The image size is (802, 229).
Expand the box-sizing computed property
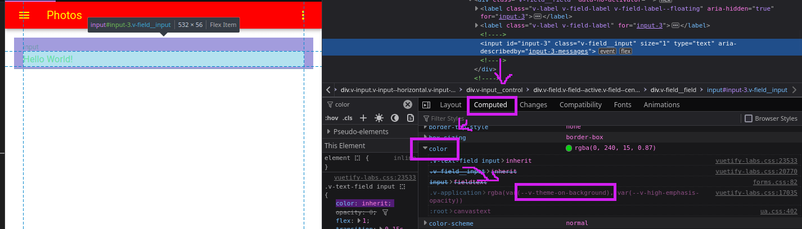pyautogui.click(x=425, y=137)
